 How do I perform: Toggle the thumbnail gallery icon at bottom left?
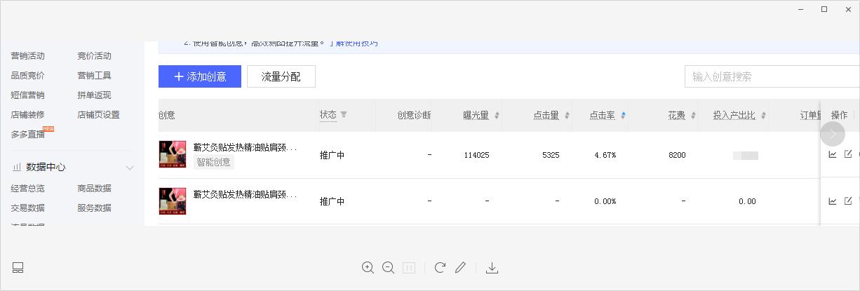(x=18, y=267)
